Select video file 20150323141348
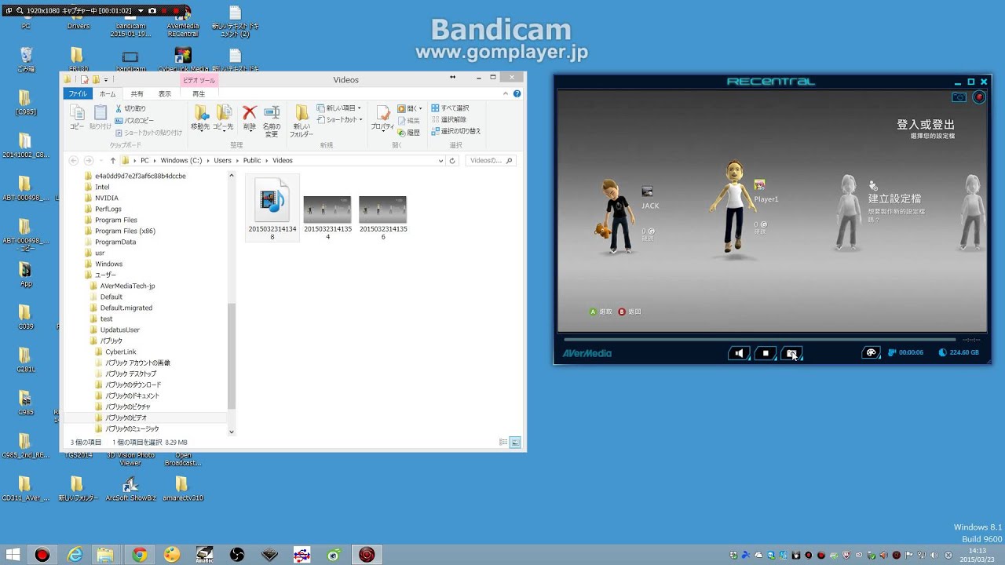The width and height of the screenshot is (1005, 565). point(272,208)
